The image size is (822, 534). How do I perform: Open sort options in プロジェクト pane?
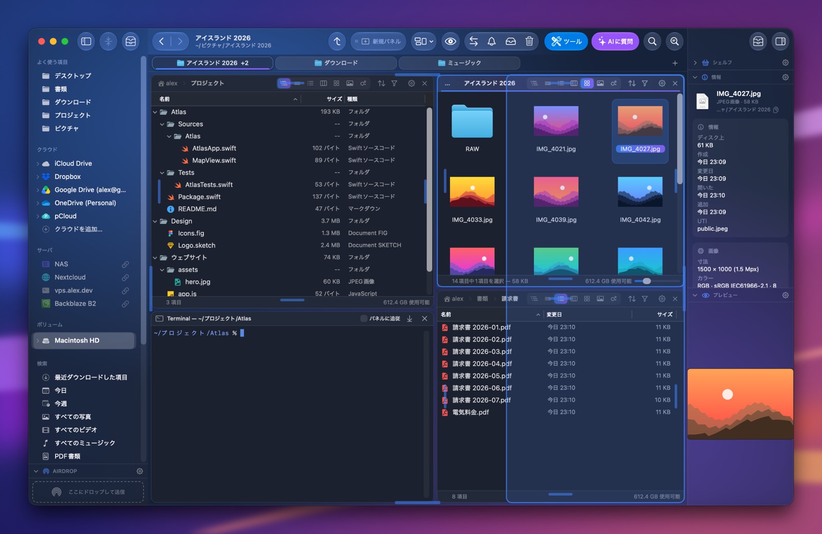[381, 83]
